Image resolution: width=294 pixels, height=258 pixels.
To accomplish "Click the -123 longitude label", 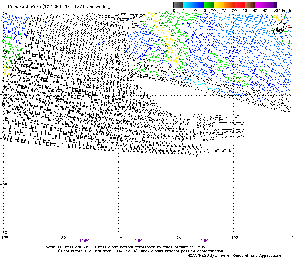I will pyautogui.click(x=234, y=238).
